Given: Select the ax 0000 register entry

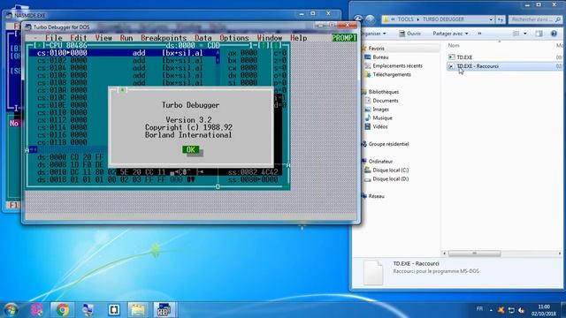Looking at the screenshot, I should point(242,53).
